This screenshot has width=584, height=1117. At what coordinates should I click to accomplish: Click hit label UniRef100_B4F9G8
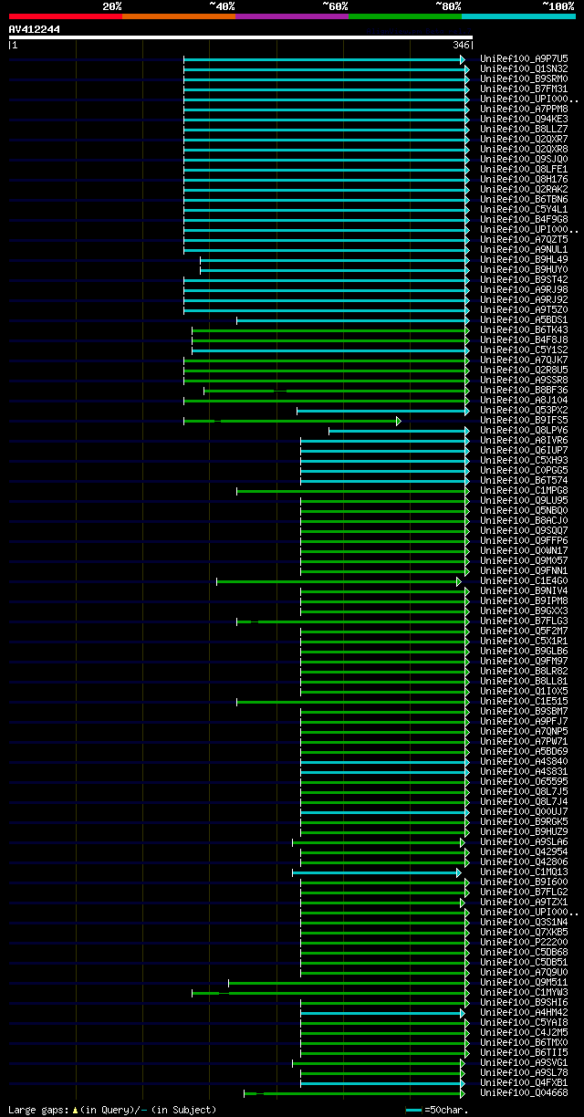[x=524, y=219]
